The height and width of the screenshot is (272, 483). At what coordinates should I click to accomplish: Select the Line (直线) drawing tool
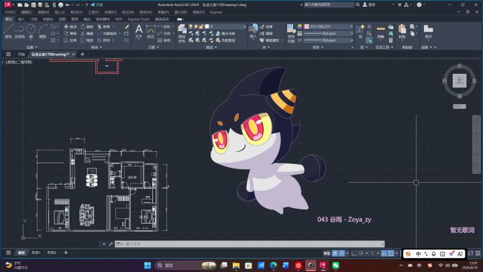tap(8, 31)
